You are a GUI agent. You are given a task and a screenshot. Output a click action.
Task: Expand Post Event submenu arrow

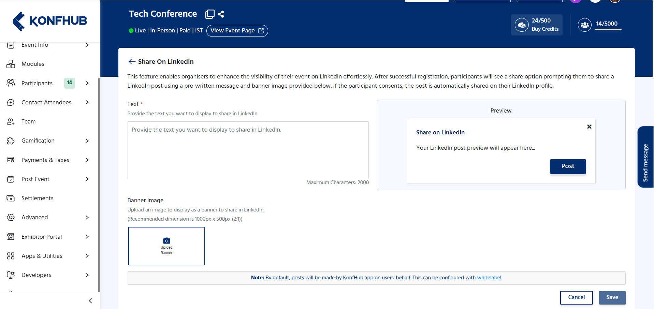pos(87,179)
